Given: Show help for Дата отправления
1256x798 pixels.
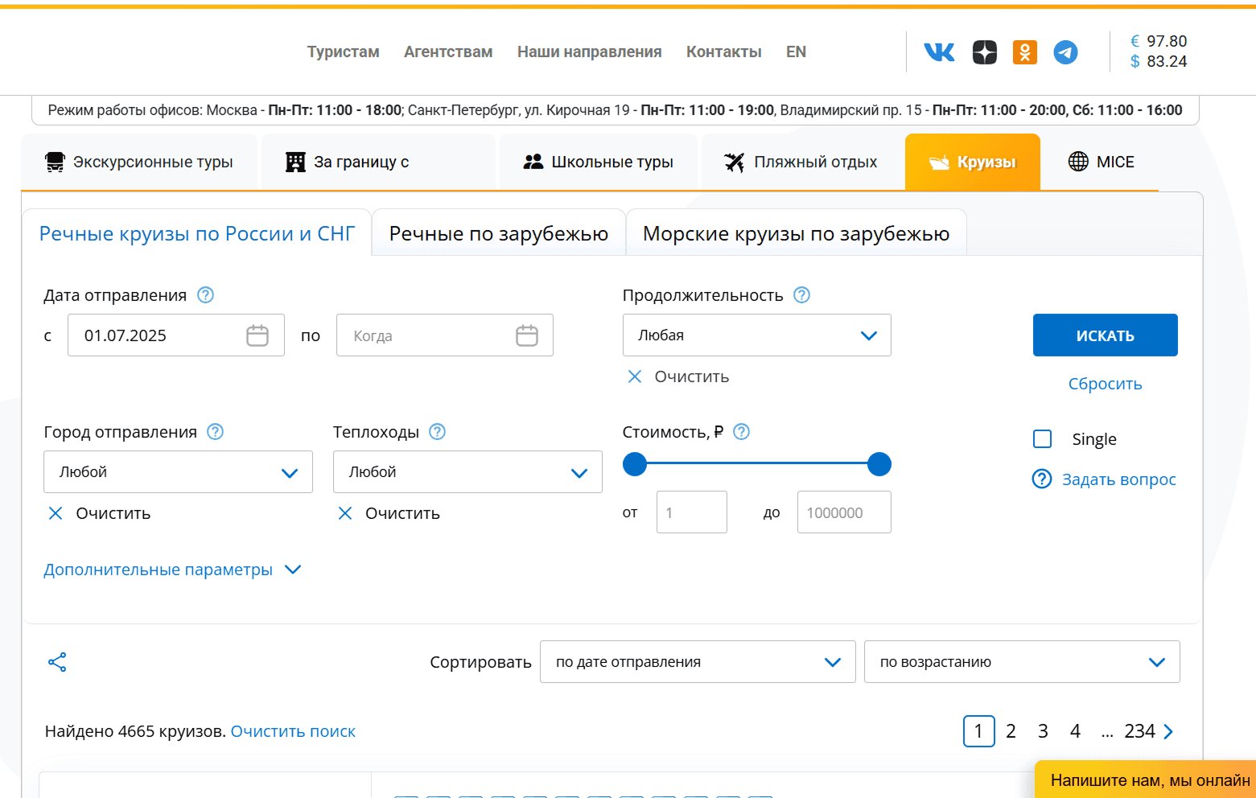Looking at the screenshot, I should click(206, 295).
